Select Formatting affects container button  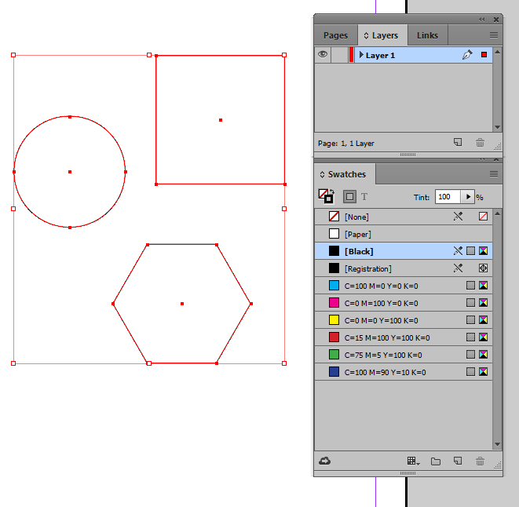click(x=349, y=197)
